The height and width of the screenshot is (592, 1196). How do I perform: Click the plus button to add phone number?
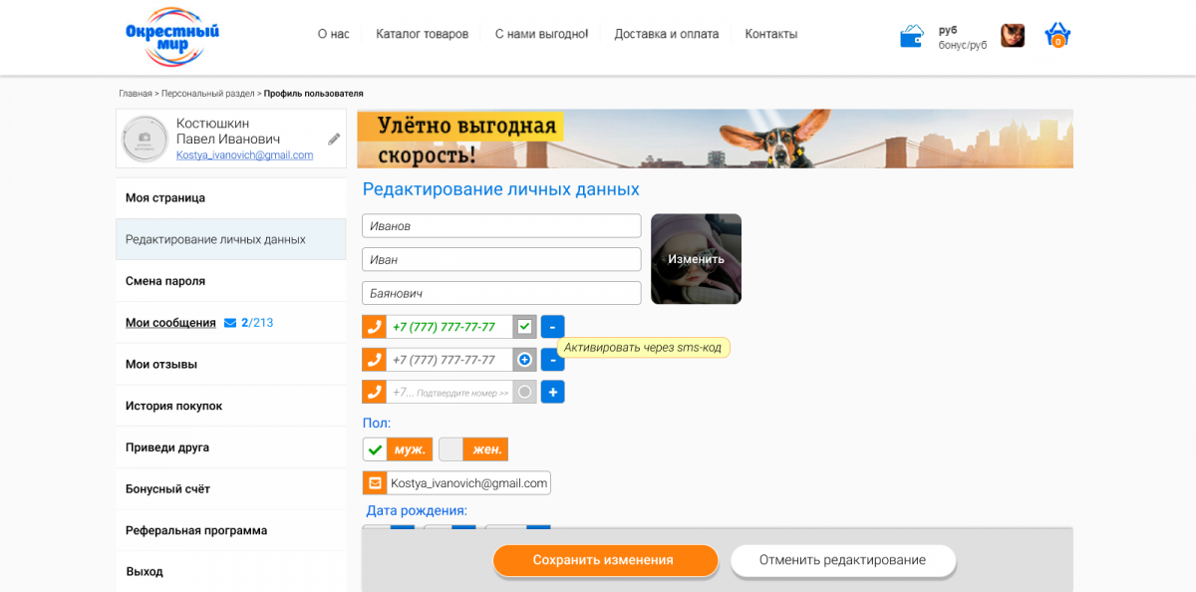552,392
